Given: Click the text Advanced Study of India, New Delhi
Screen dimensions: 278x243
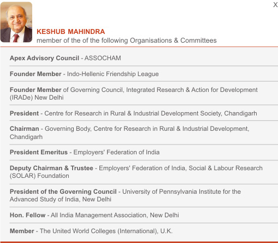Looking at the screenshot, I should tap(61, 199).
